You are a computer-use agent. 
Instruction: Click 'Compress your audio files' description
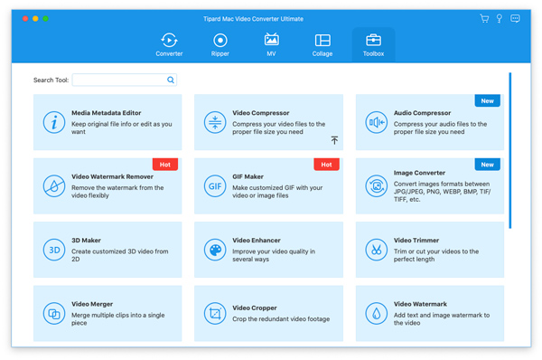tap(440, 128)
